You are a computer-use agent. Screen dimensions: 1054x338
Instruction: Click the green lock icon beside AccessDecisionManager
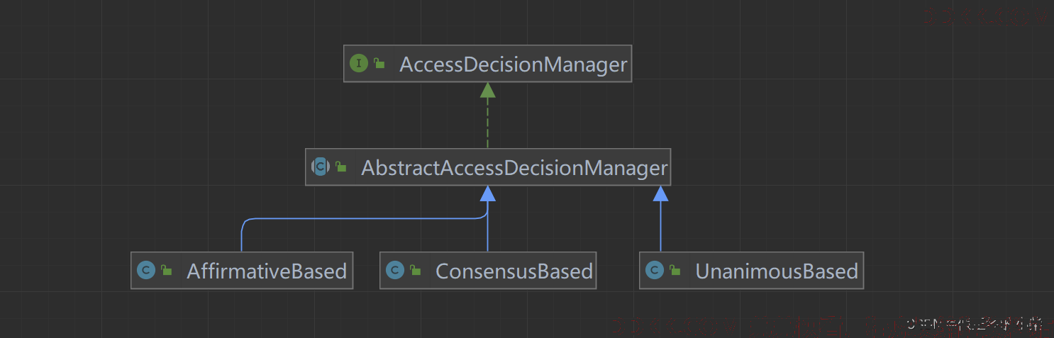coord(379,64)
